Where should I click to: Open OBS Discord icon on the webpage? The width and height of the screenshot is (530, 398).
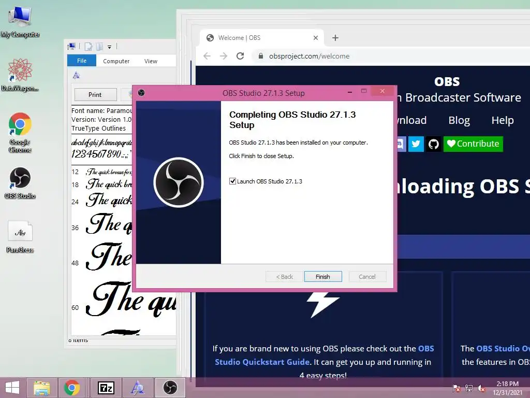click(x=401, y=144)
